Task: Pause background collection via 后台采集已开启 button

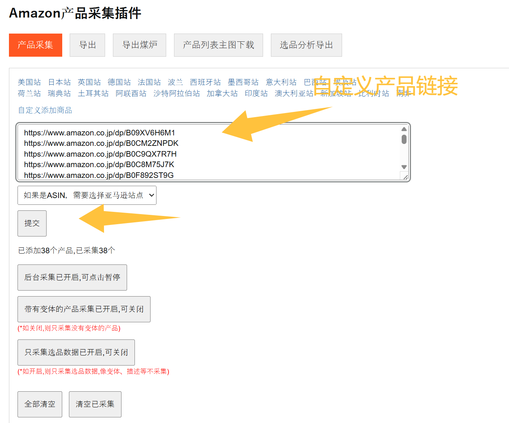Action: click(72, 277)
